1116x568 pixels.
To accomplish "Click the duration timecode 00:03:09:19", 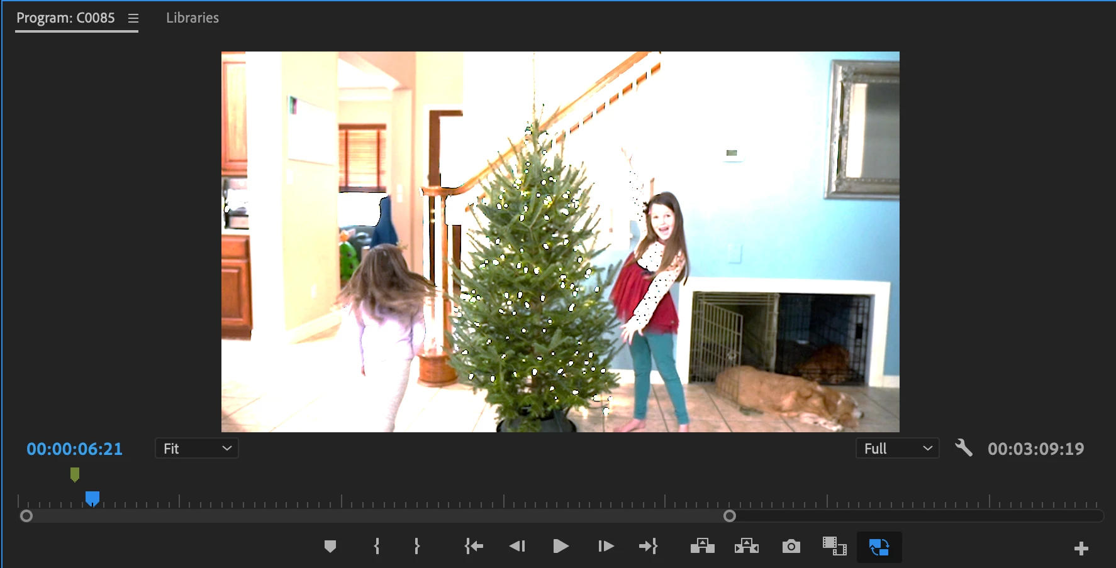I will pos(1036,449).
